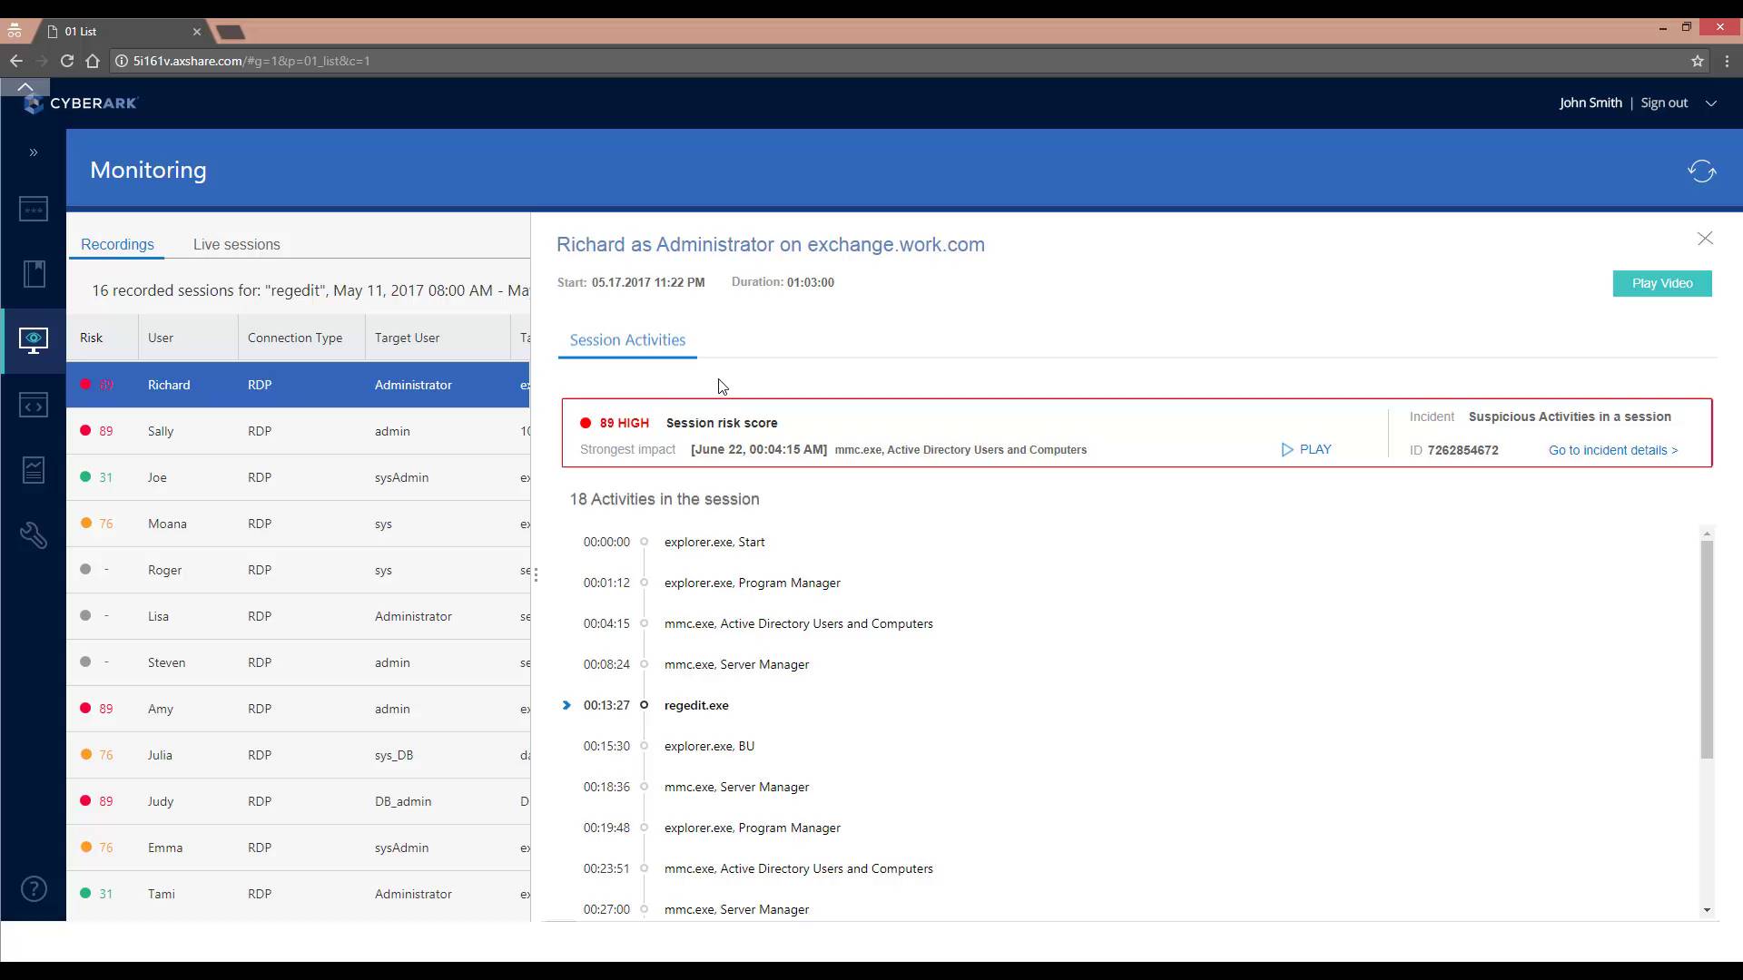Screen dimensions: 1743x980
Task: Click the Play Video button
Action: [1661, 283]
